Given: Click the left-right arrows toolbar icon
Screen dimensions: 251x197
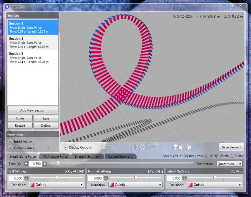Looking at the screenshot, I should 135,147.
